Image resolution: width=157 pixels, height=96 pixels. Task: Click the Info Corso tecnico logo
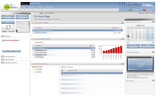point(11,6)
